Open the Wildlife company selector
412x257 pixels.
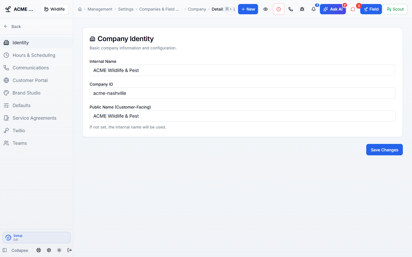[54, 9]
